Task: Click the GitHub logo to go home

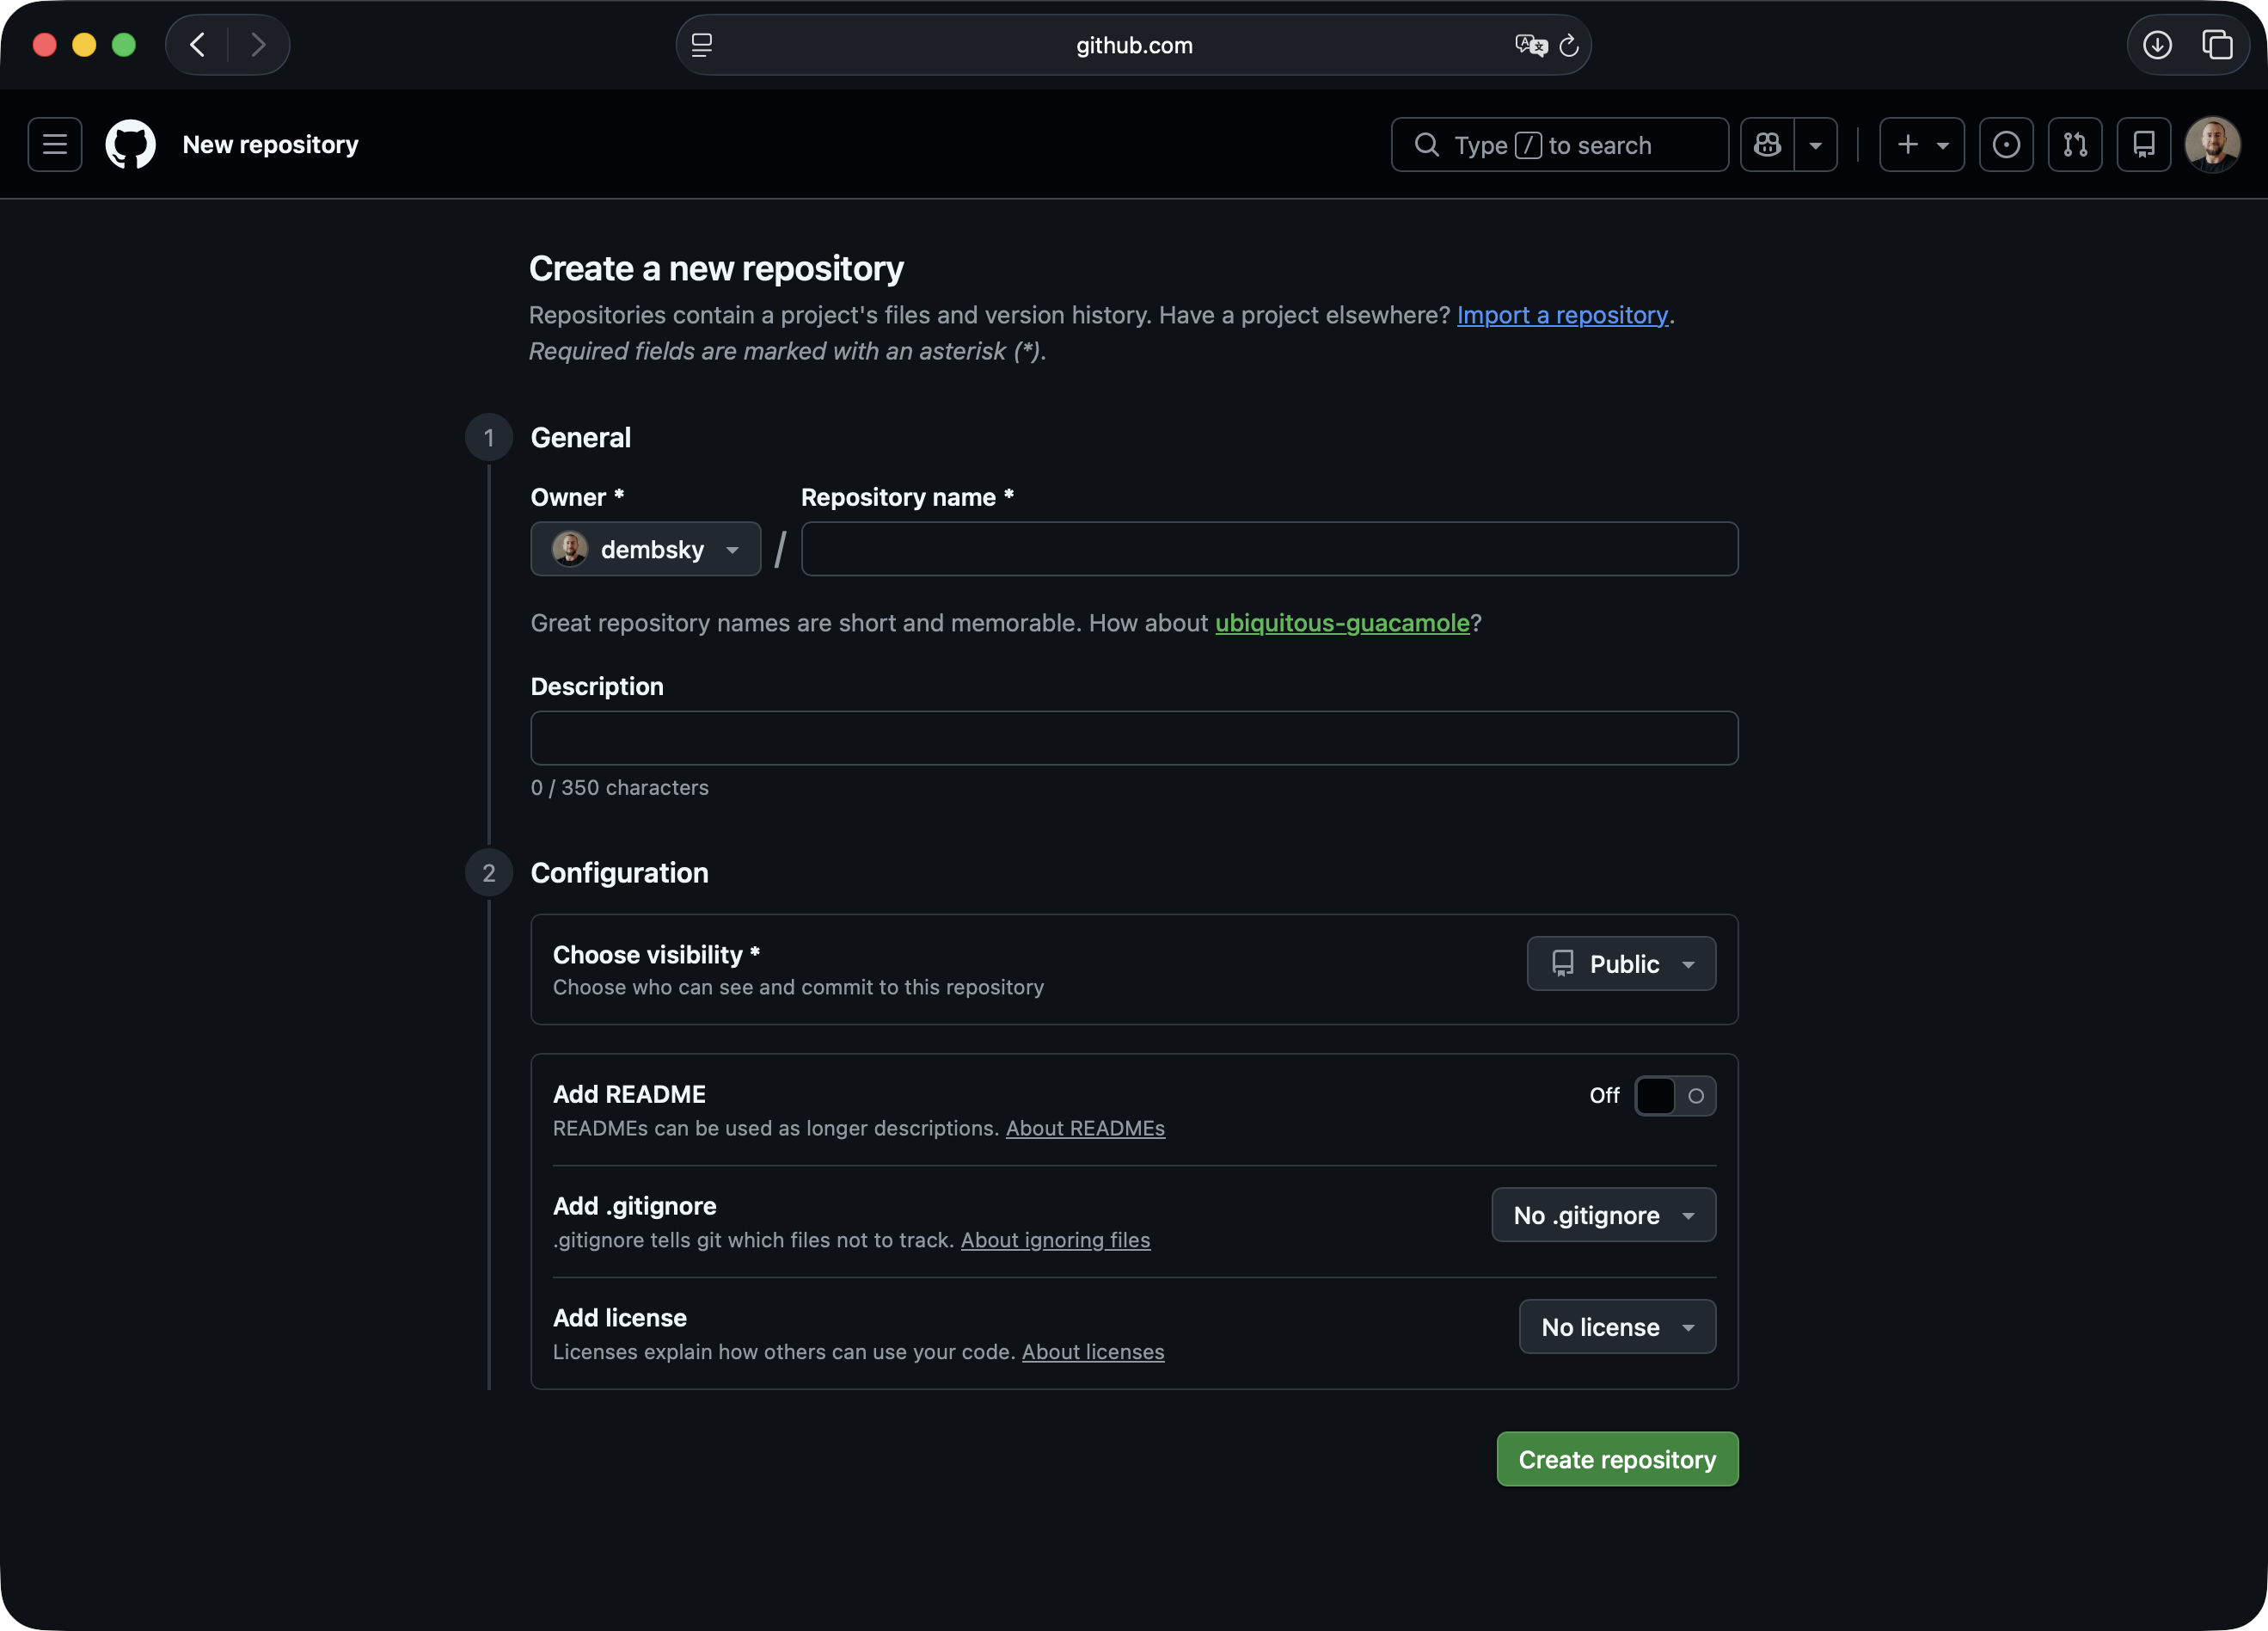Action: click(130, 144)
